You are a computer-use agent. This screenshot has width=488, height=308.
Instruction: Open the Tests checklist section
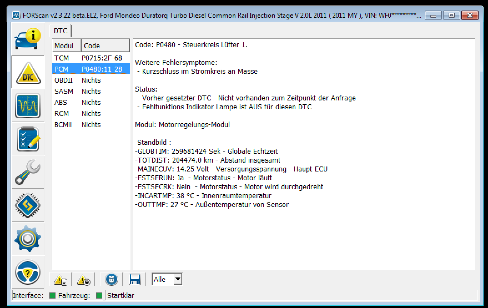point(28,139)
